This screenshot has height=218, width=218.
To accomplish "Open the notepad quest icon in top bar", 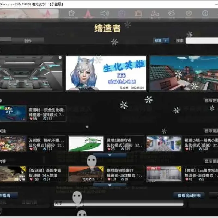I will click(x=72, y=13).
